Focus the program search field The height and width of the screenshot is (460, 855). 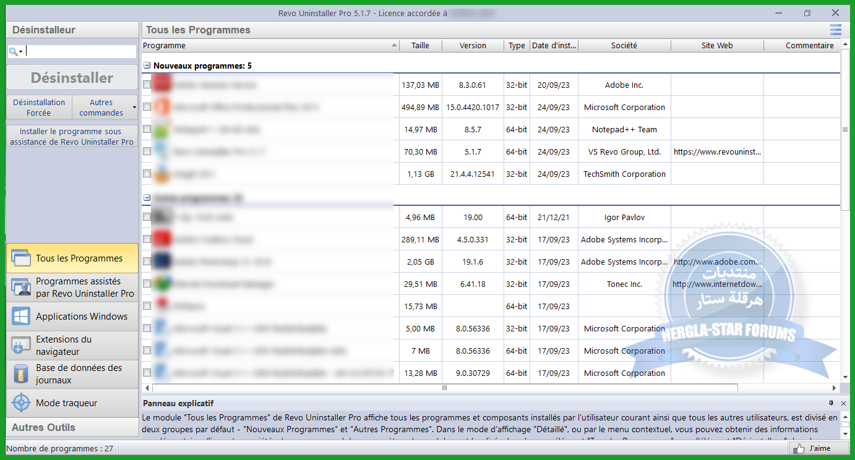click(x=80, y=52)
